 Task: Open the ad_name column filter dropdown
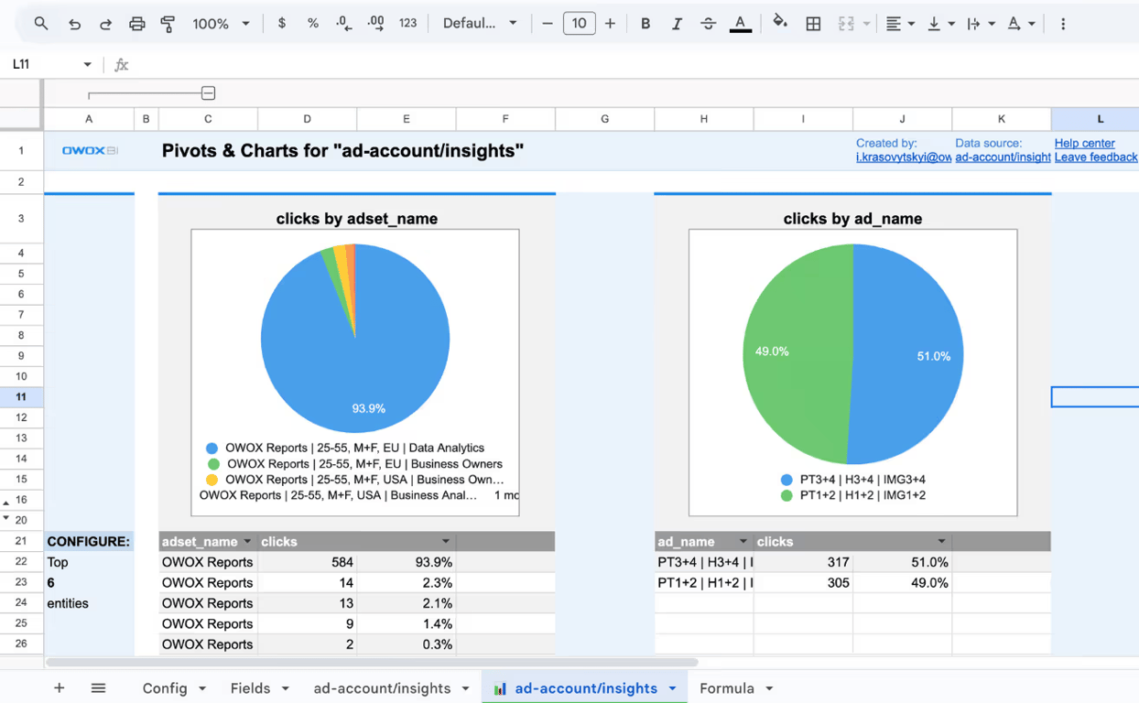click(x=743, y=542)
